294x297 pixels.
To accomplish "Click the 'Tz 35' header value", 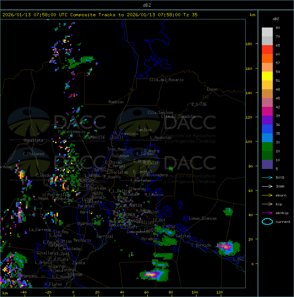I will pos(190,15).
